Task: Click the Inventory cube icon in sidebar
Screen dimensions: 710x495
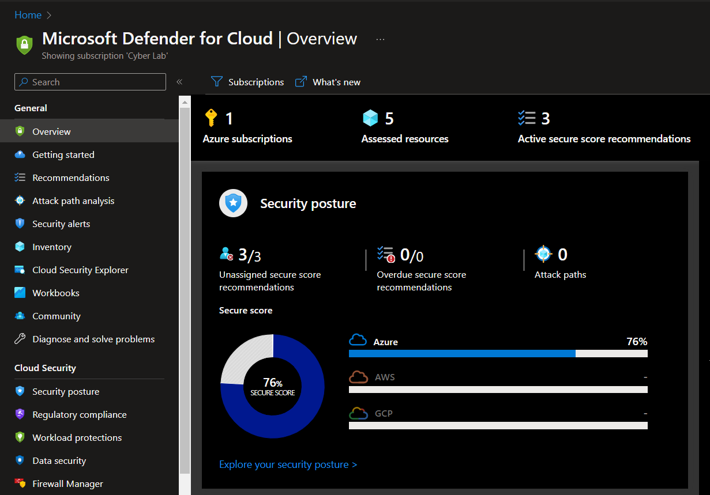Action: pos(20,247)
